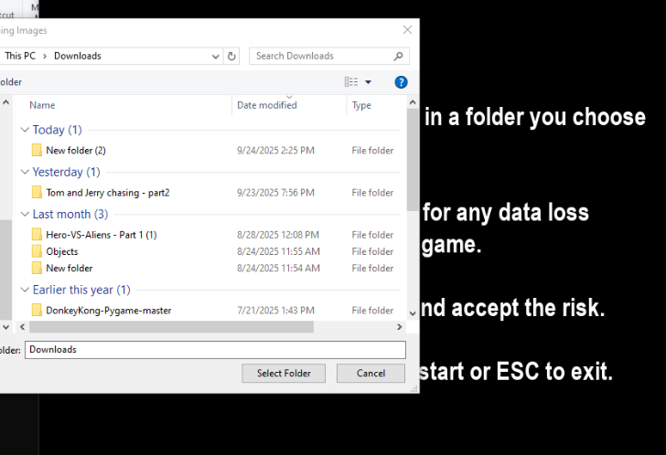
Task: Open the address bar history dropdown
Action: (218, 56)
